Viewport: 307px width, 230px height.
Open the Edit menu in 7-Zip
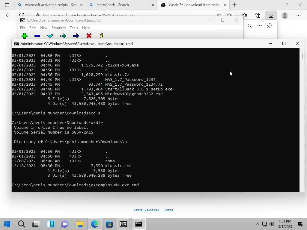tap(32, 28)
